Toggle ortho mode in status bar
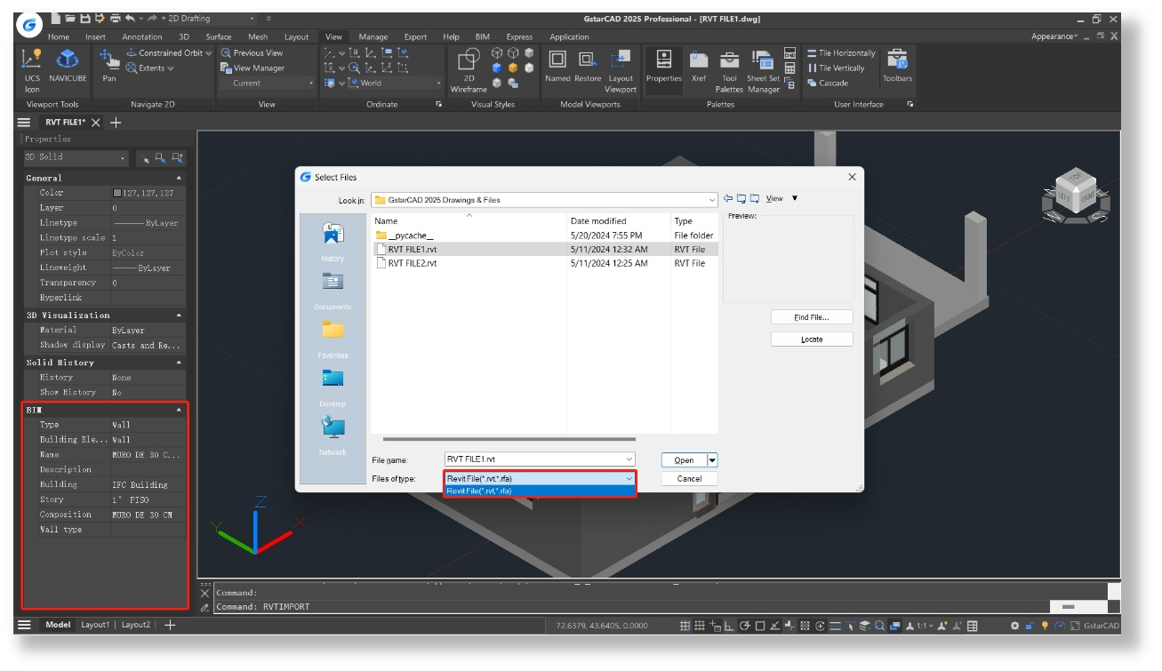This screenshot has width=1162, height=671. [730, 626]
